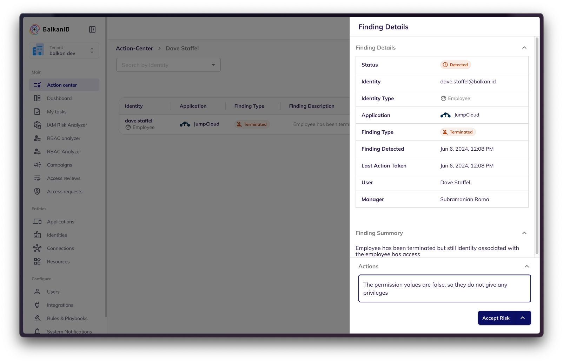
Task: Click the Campaigns megaphone icon
Action: point(37,165)
